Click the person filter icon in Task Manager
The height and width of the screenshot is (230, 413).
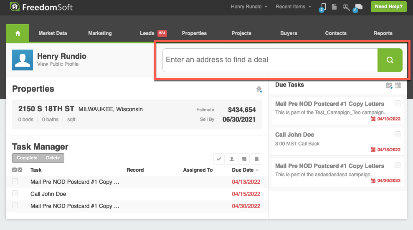[231, 158]
